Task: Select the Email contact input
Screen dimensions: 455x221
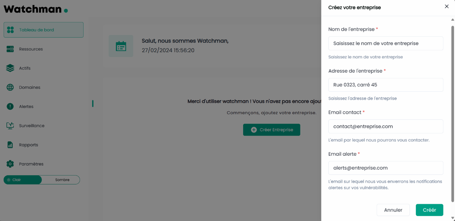Action: 386,126
